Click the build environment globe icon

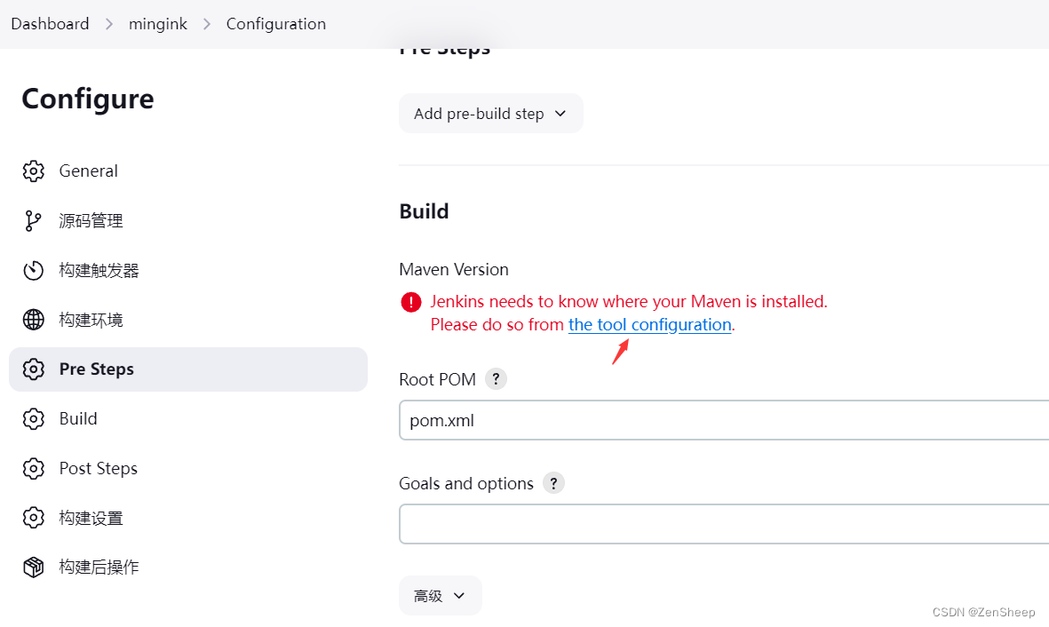[34, 320]
